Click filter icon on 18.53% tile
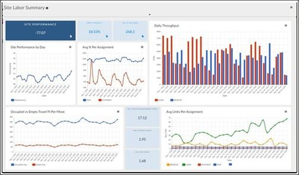This screenshot has height=175, width=299. (107, 36)
